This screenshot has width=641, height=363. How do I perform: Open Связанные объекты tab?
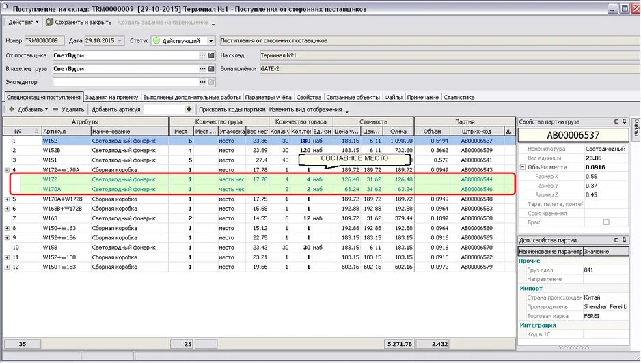pyautogui.click(x=353, y=97)
